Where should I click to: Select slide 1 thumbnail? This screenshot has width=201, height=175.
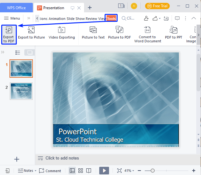[21, 69]
